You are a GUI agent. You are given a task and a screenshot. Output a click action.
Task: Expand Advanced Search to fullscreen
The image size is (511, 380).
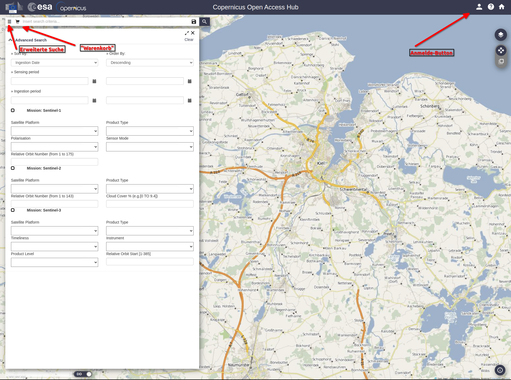coord(187,33)
